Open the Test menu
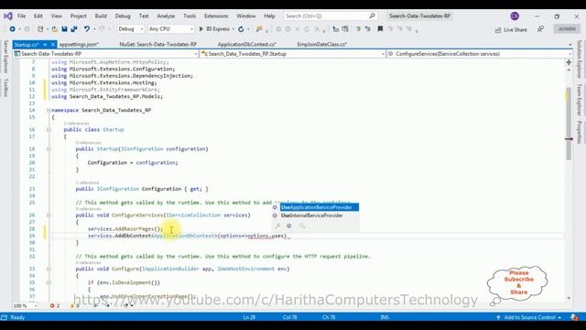The height and width of the screenshot is (330, 586). 144,16
